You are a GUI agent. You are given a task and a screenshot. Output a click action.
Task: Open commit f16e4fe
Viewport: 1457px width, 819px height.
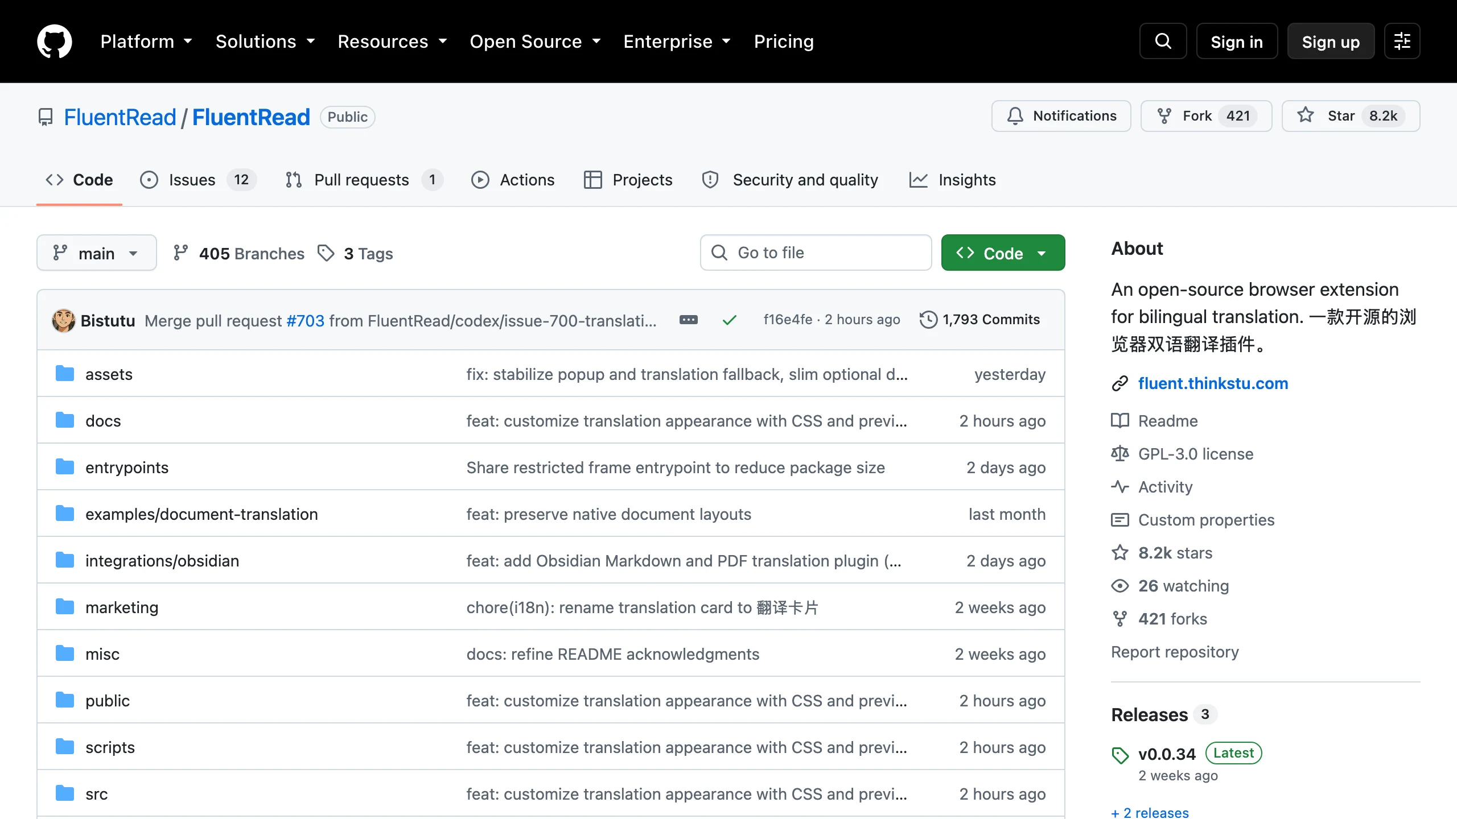pos(788,320)
